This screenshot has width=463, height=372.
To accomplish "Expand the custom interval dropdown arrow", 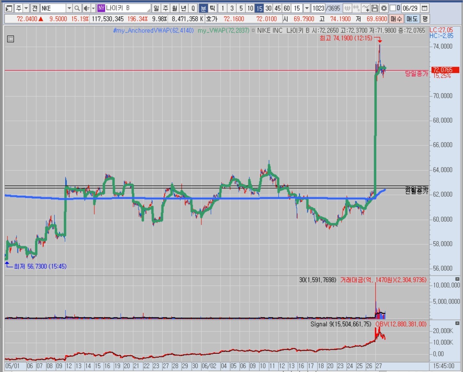I will (307, 8).
